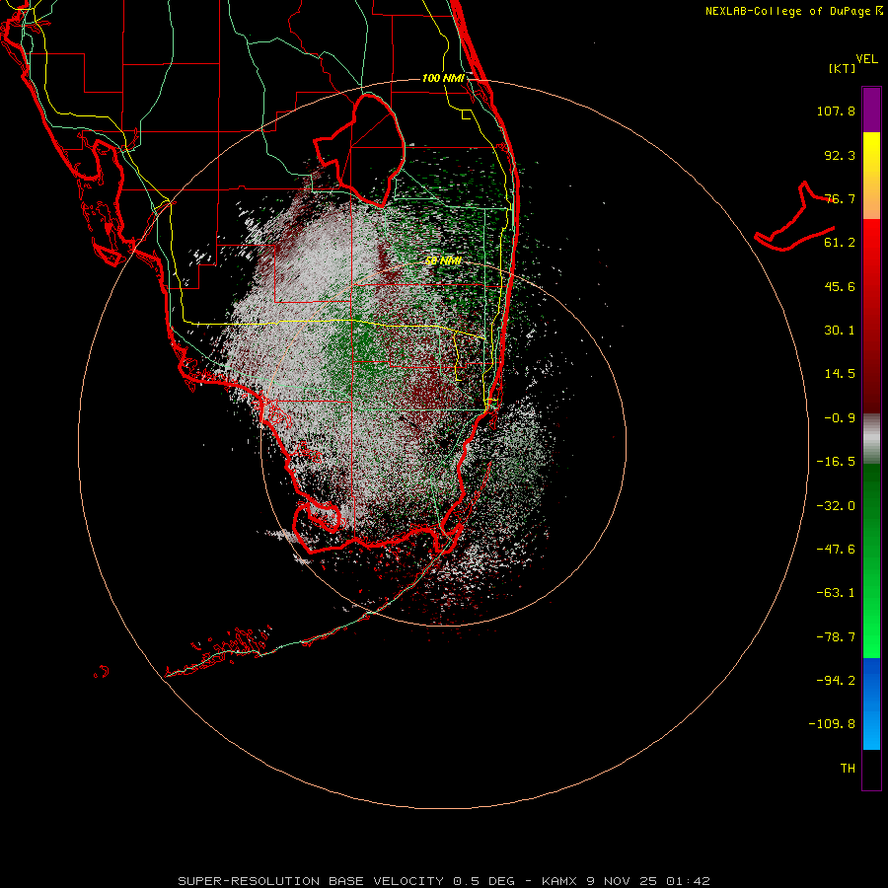Image resolution: width=888 pixels, height=888 pixels.
Task: Click the 45.6 velocity scale value
Action: (x=840, y=286)
